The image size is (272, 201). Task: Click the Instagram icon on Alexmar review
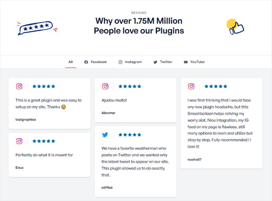tap(105, 86)
